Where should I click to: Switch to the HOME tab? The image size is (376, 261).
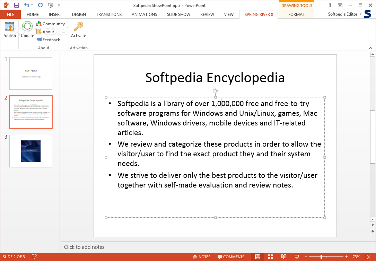pos(33,15)
